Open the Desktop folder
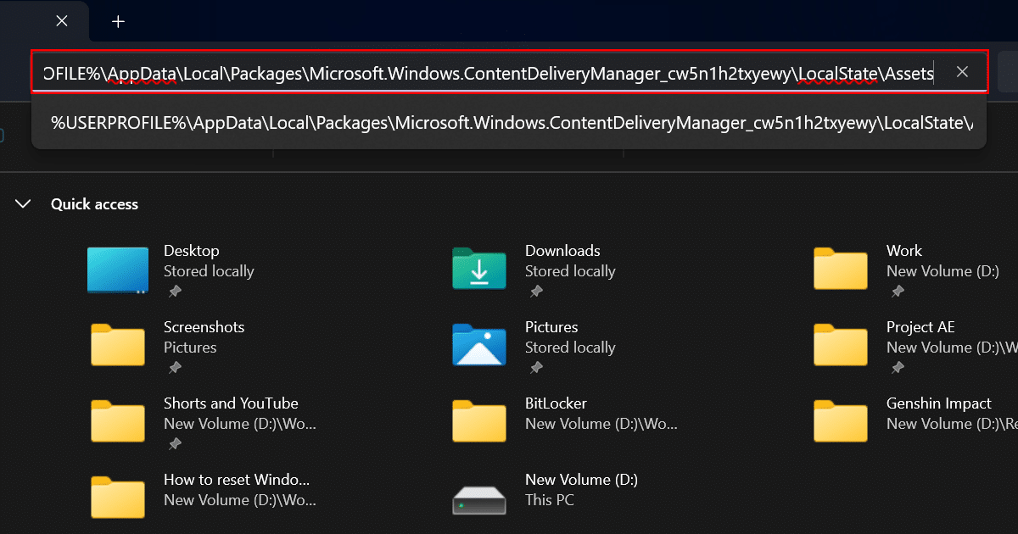The height and width of the screenshot is (534, 1018). pos(192,250)
